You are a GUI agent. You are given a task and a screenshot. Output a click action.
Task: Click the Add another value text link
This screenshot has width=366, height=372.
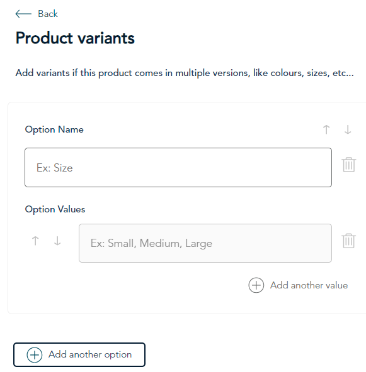tap(309, 285)
